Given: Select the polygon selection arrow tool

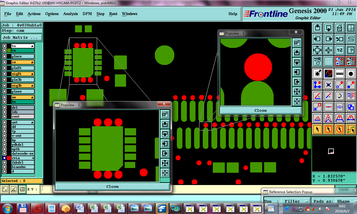Looking at the screenshot, I should pyautogui.click(x=340, y=129).
